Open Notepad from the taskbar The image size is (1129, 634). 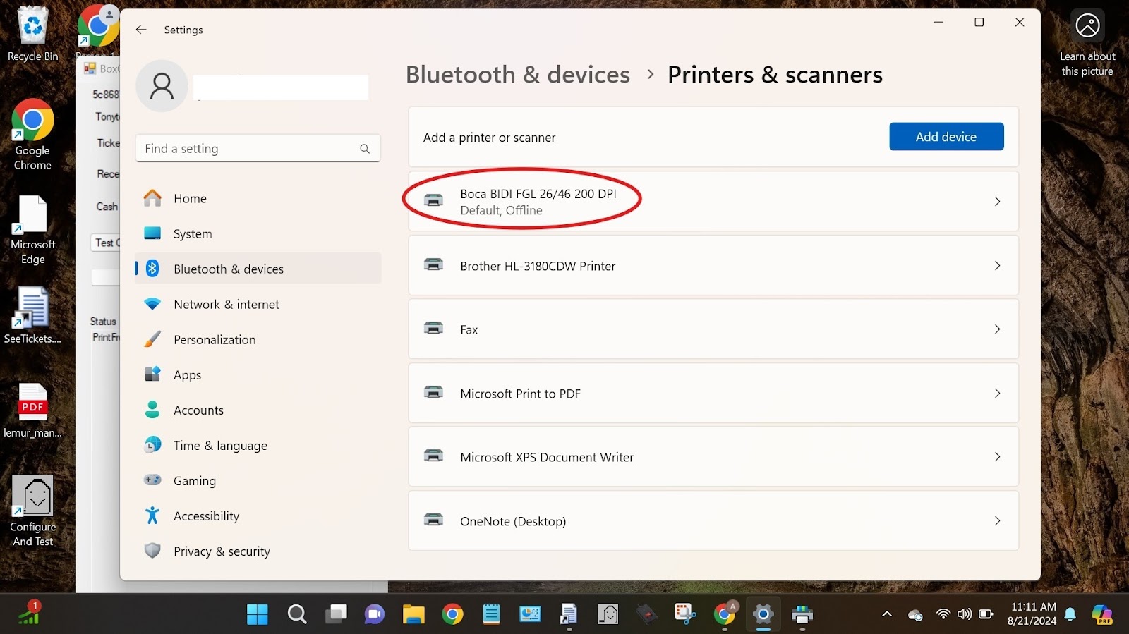pos(491,614)
